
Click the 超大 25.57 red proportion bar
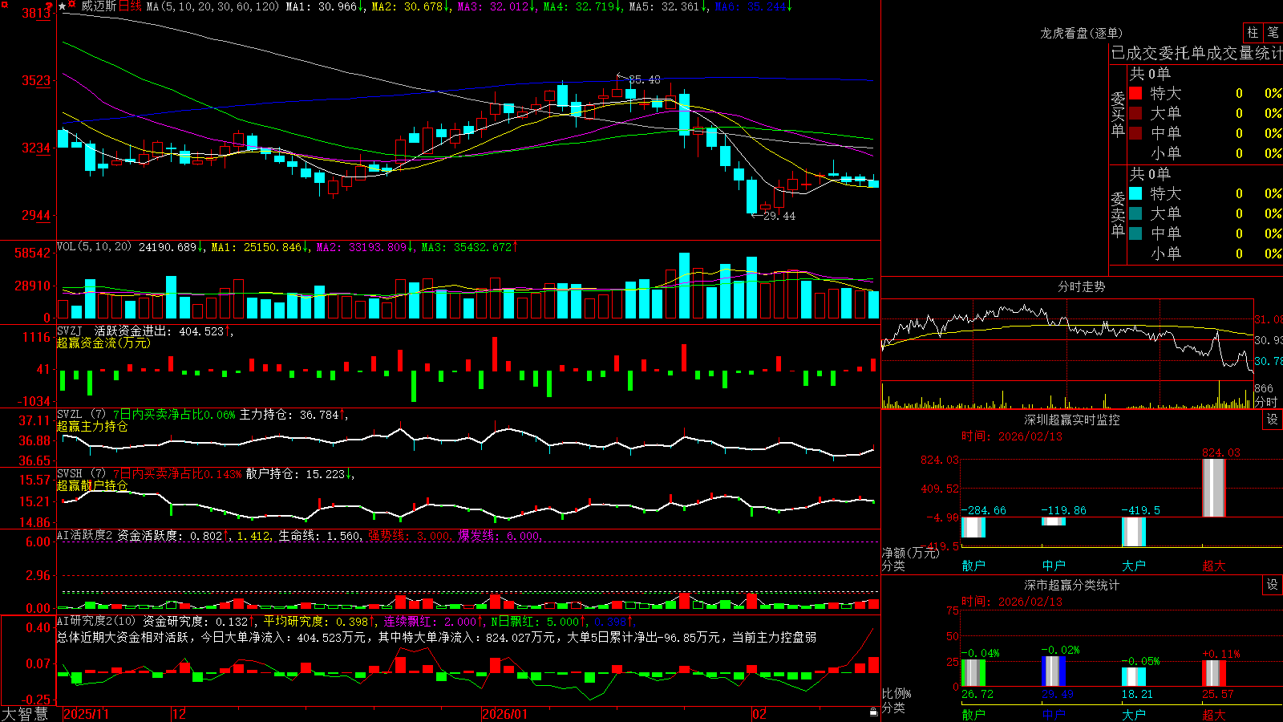[x=1214, y=673]
